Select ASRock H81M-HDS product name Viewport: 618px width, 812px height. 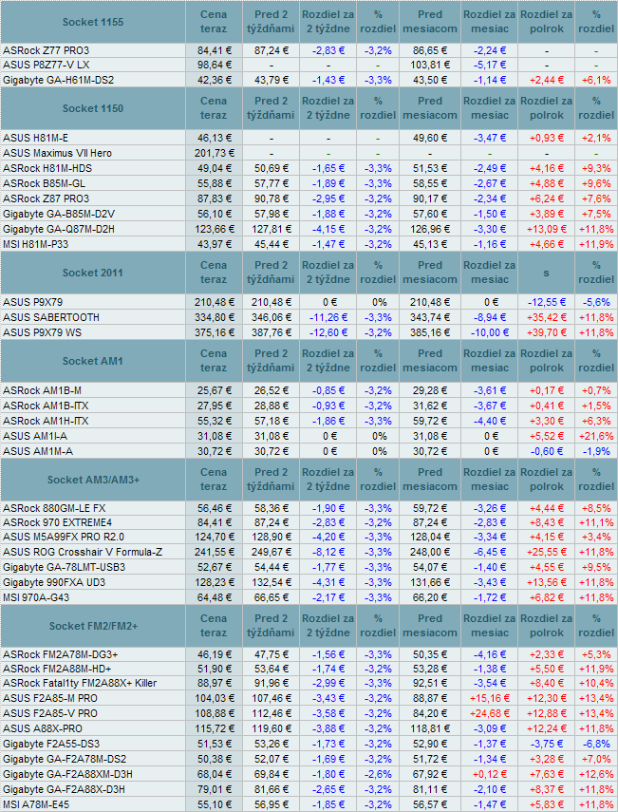tap(47, 168)
